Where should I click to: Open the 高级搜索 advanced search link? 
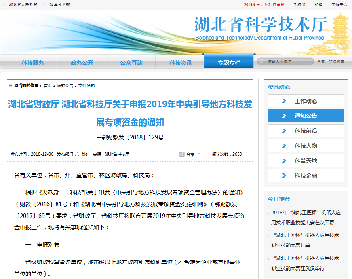click(x=337, y=62)
